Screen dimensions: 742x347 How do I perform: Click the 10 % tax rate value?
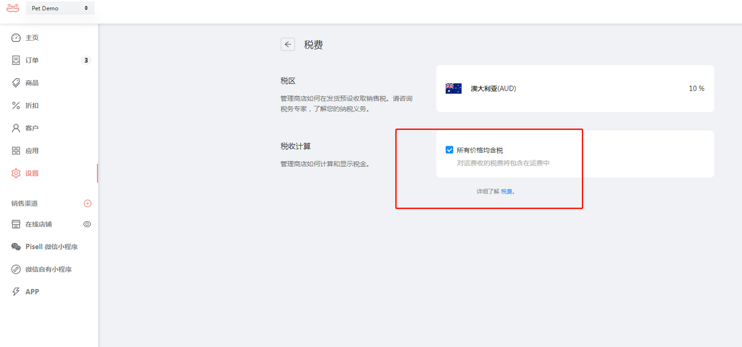(697, 89)
